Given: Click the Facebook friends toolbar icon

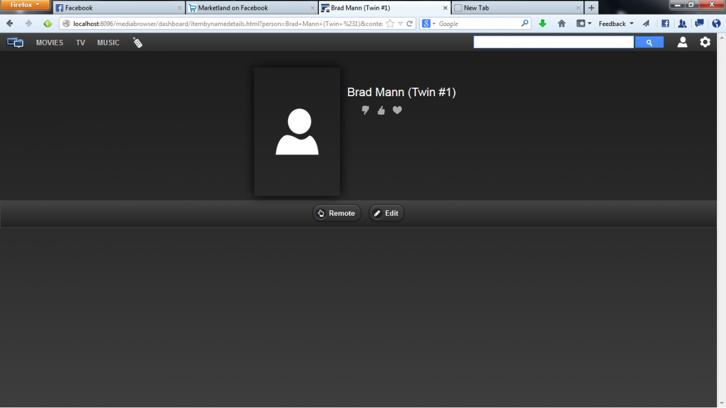Looking at the screenshot, I should tap(682, 24).
